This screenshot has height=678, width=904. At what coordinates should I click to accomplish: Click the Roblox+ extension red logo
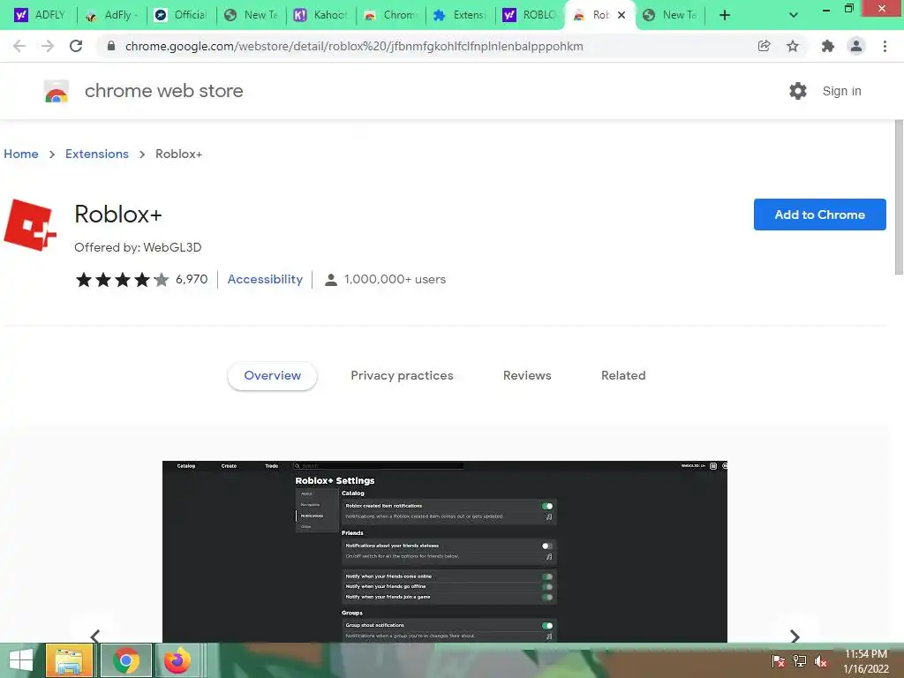coord(30,225)
